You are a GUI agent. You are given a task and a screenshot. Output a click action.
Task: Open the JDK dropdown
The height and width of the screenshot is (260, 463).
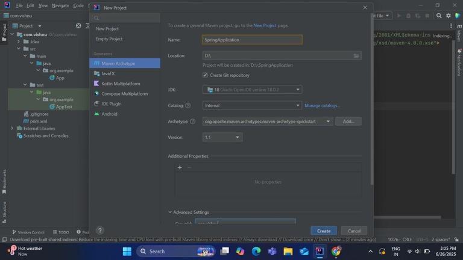point(252,90)
